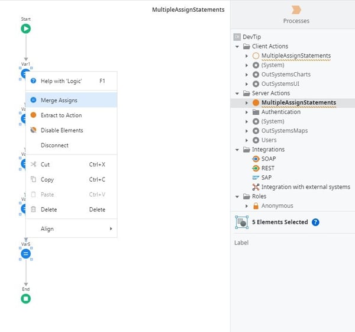Click Disable Elements in context menu
355x332 pixels.
[x=62, y=130]
